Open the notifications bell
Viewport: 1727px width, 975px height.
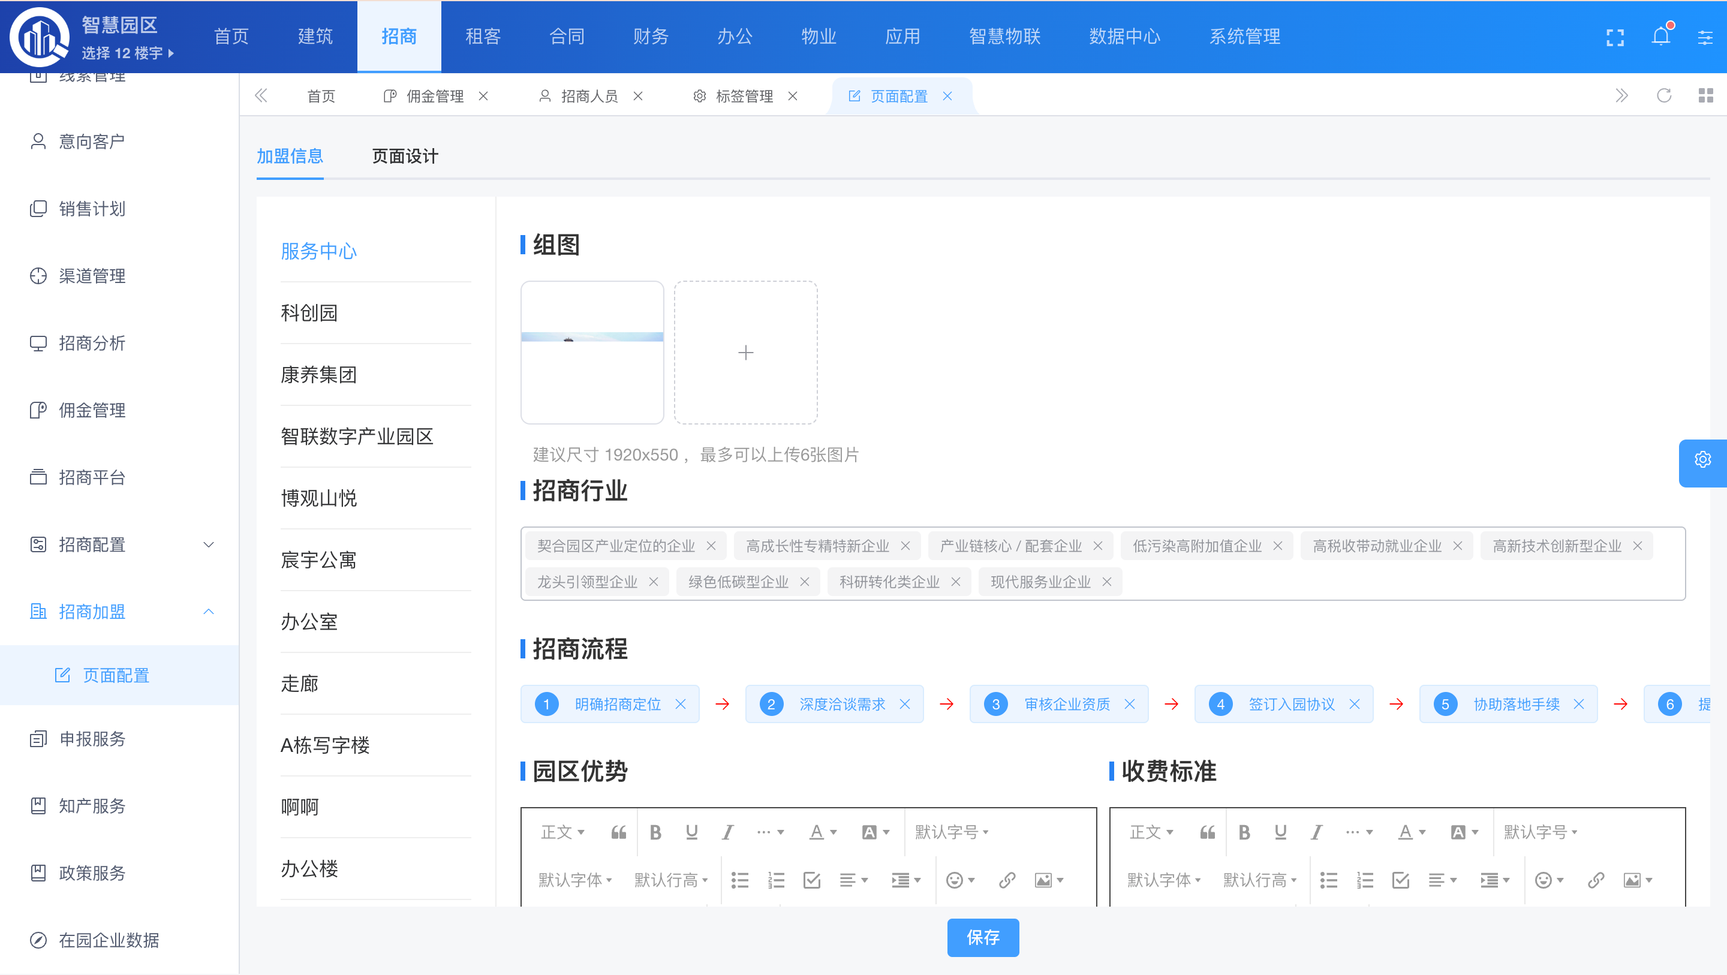click(x=1660, y=36)
